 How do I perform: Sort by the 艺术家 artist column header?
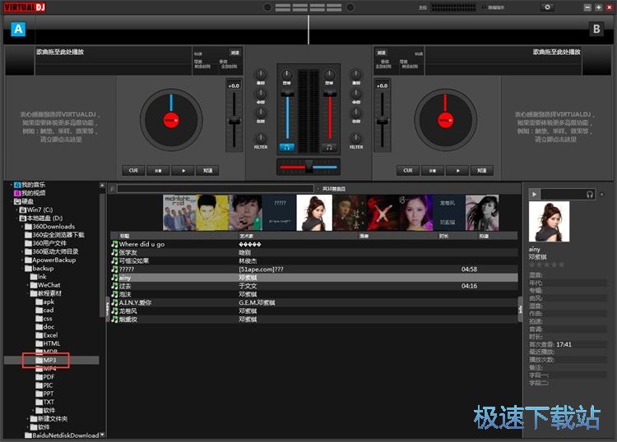[x=298, y=236]
